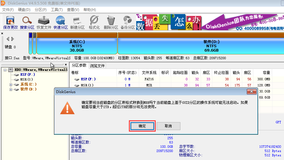Collapse the HD0 VMware disk tree node

pyautogui.click(x=5, y=70)
